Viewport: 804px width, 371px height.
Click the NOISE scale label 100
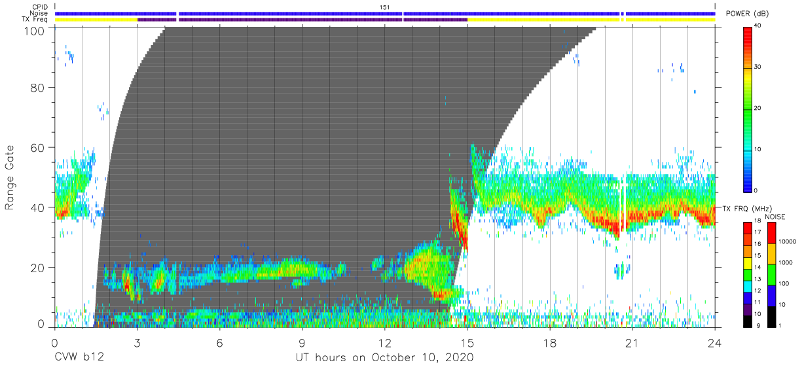pos(785,284)
